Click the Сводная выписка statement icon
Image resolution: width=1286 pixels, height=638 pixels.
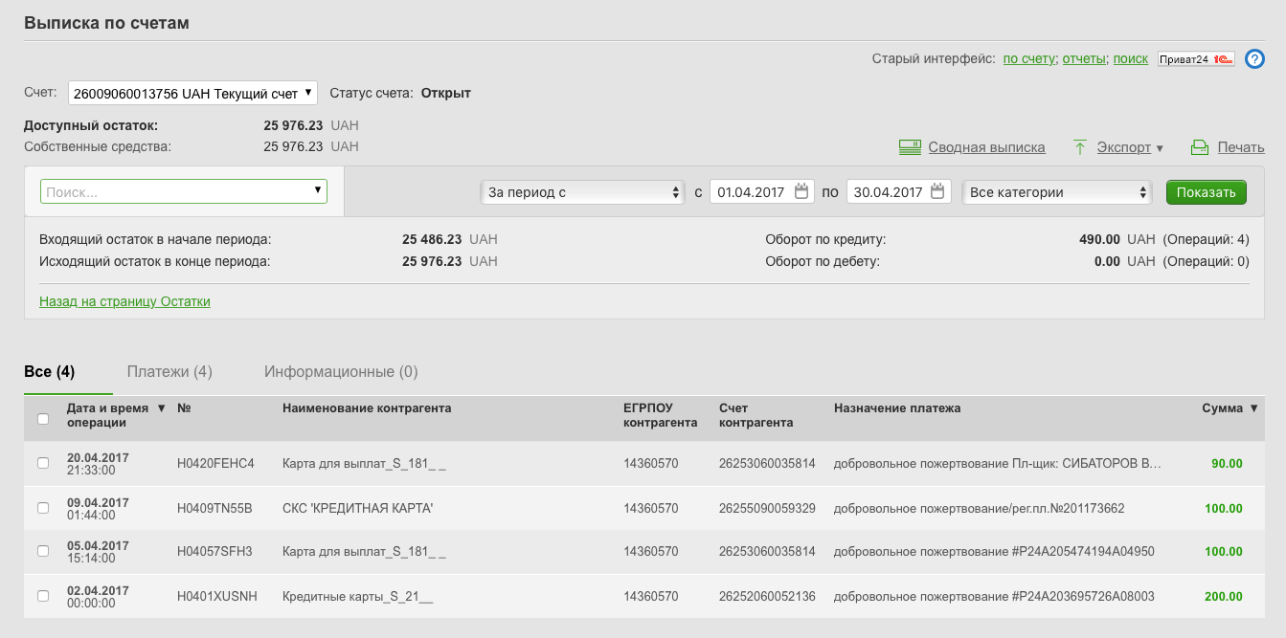tap(909, 147)
